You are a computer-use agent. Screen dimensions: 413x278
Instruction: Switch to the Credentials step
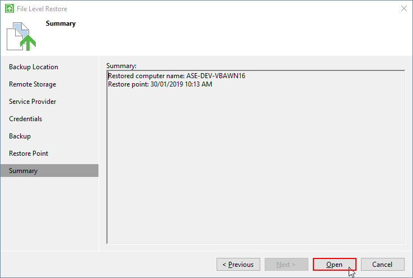click(26, 119)
